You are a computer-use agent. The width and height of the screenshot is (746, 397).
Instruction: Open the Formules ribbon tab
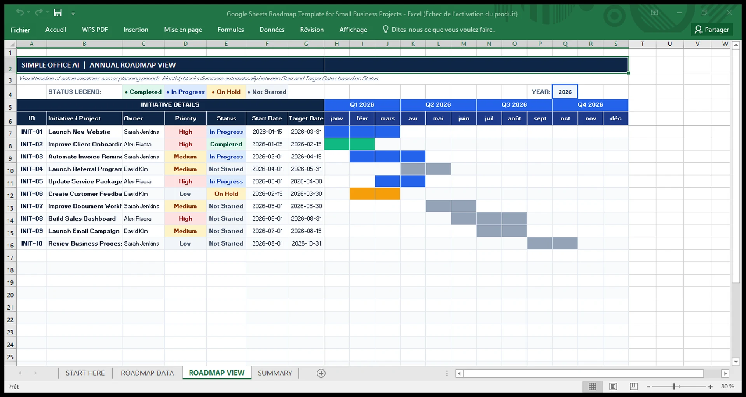tap(230, 30)
